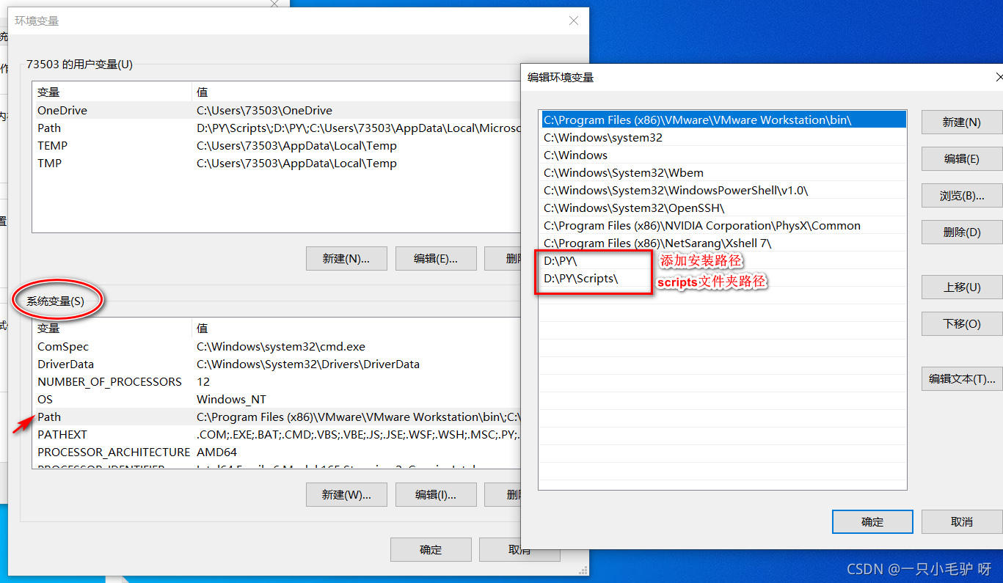This screenshot has width=1003, height=583.
Task: Click the 编辑(E) button in edit dialog
Action: pos(961,158)
